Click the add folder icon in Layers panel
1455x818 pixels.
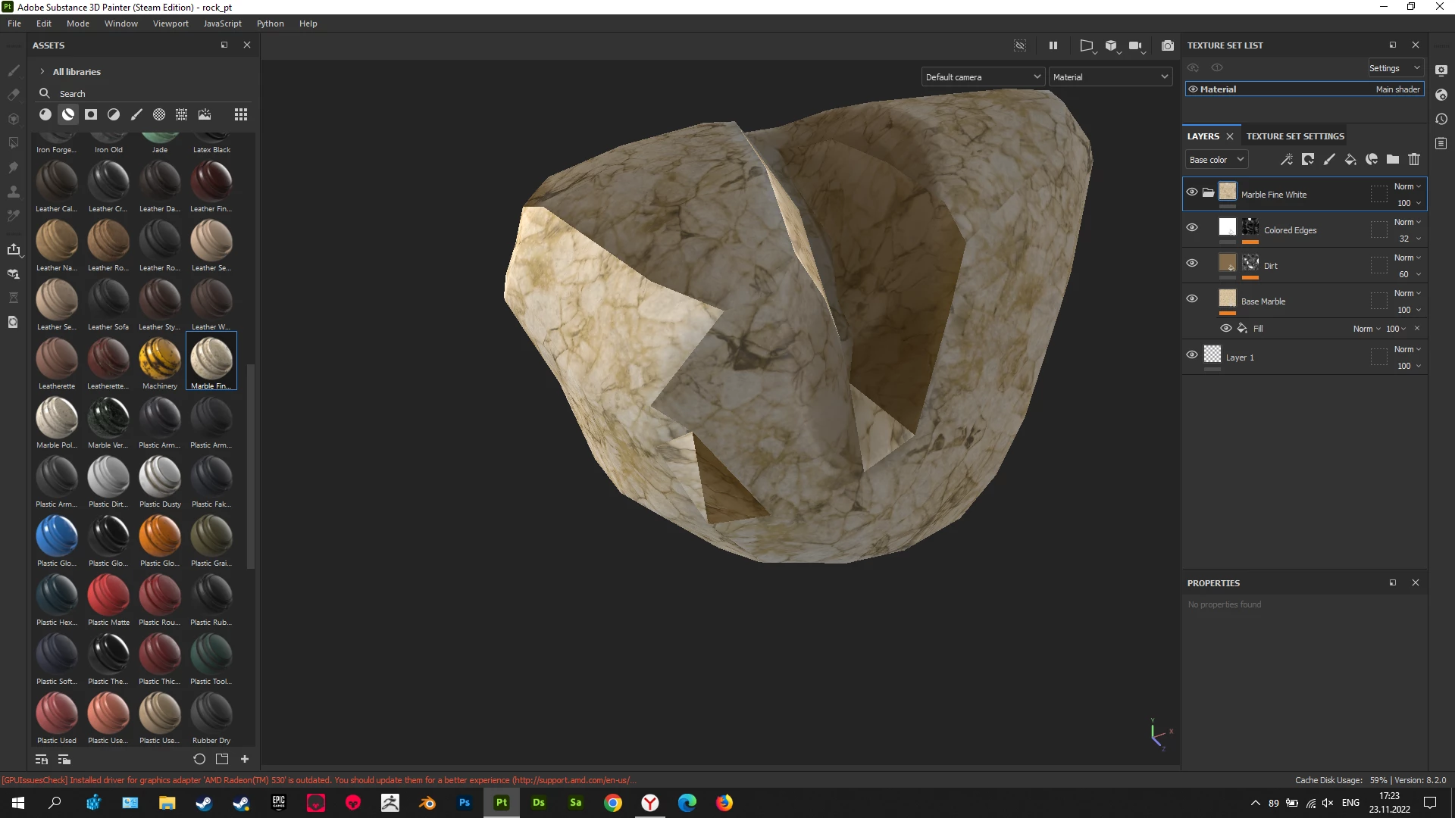[x=1393, y=159]
